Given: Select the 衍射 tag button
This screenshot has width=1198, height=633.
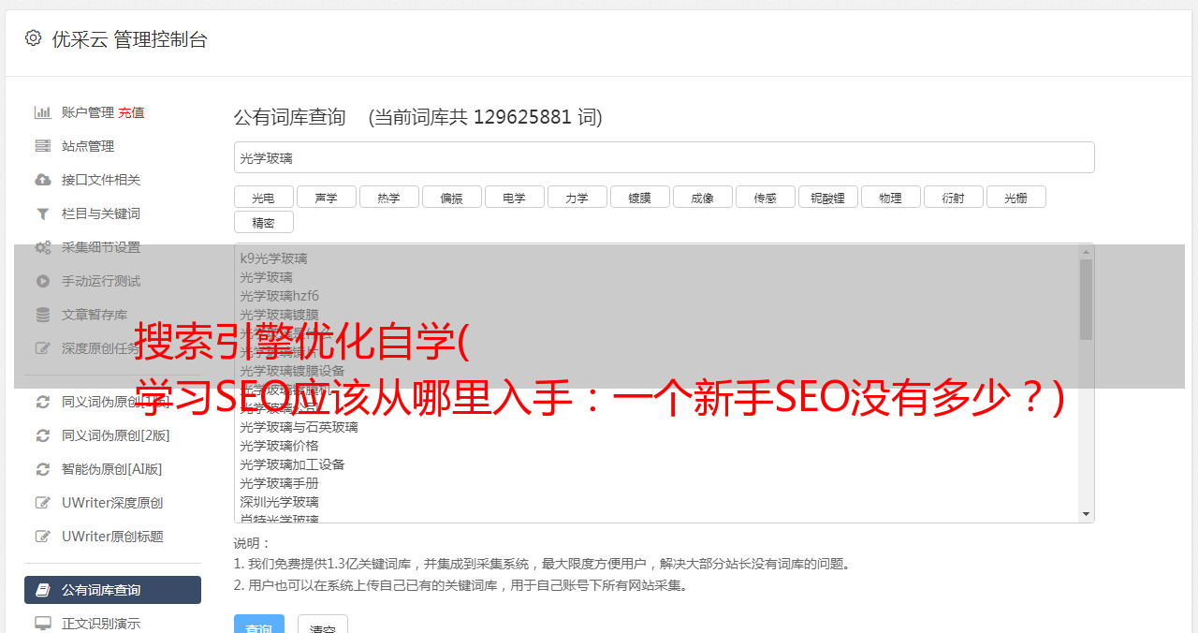Looking at the screenshot, I should click(953, 197).
